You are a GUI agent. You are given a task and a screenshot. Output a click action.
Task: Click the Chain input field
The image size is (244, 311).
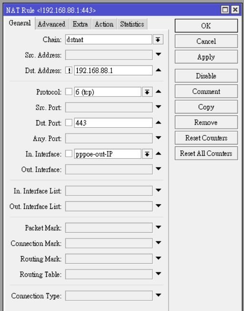point(109,40)
